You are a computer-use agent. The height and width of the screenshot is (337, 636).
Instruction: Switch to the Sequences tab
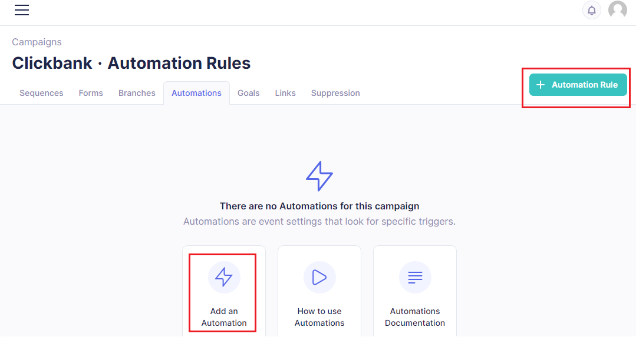tap(41, 93)
